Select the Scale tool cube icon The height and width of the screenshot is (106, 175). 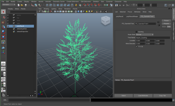3,37
